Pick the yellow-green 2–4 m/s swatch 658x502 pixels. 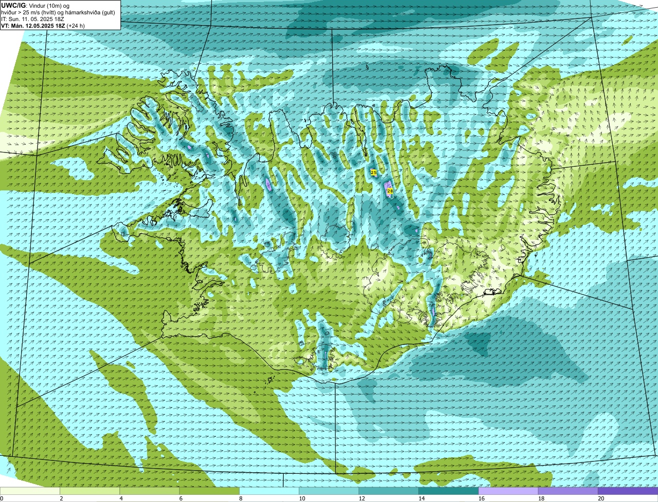pyautogui.click(x=90, y=491)
